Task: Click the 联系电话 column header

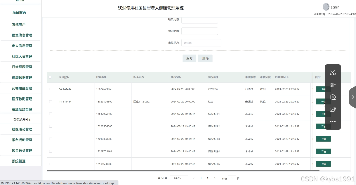Action: pyautogui.click(x=101, y=77)
